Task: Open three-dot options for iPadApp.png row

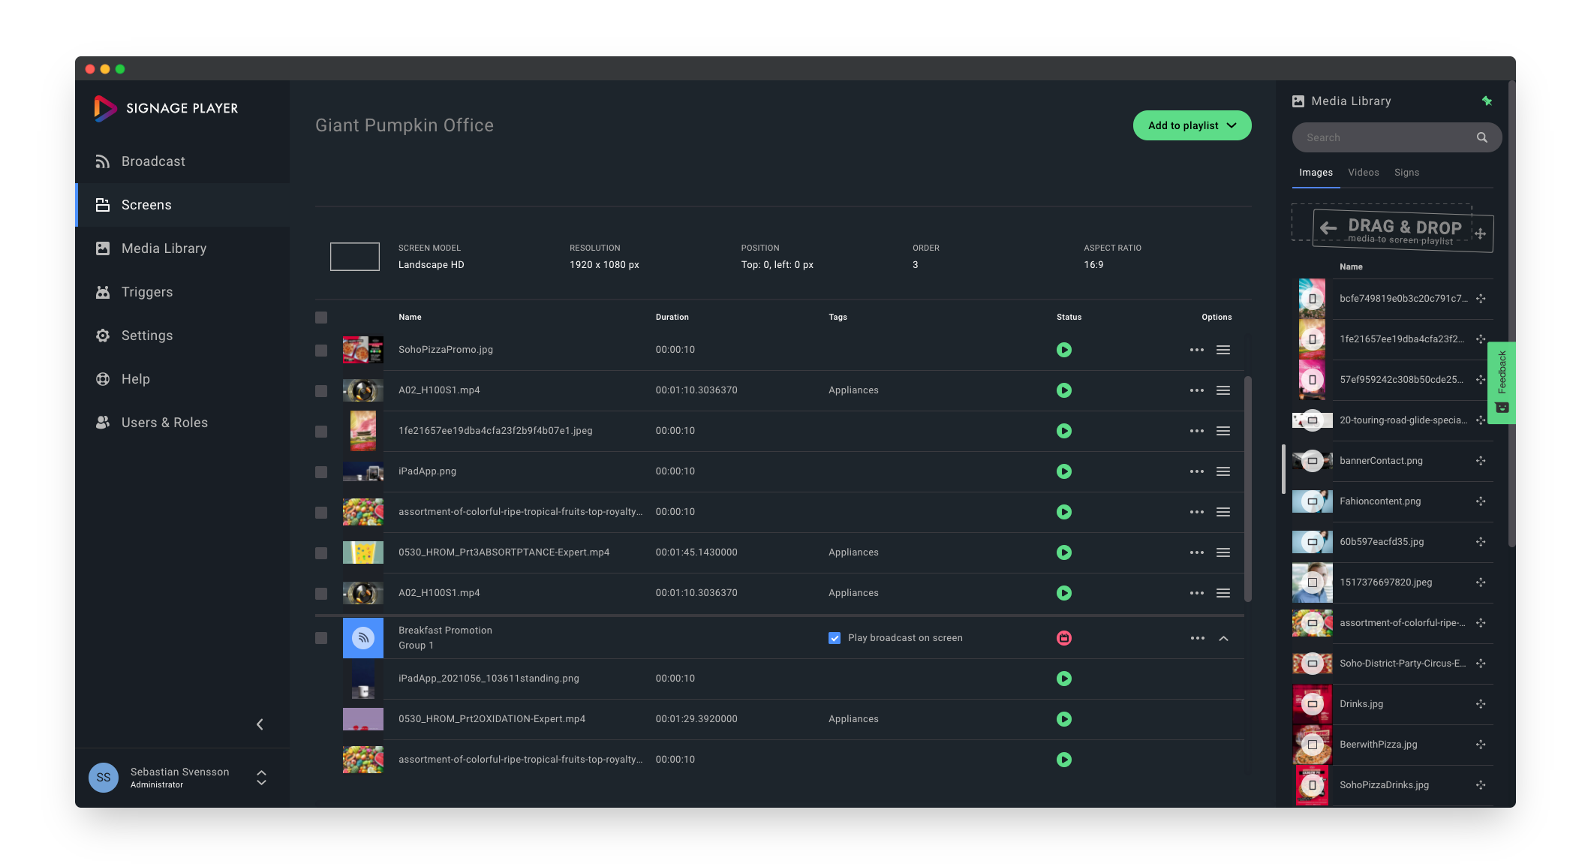Action: point(1196,471)
